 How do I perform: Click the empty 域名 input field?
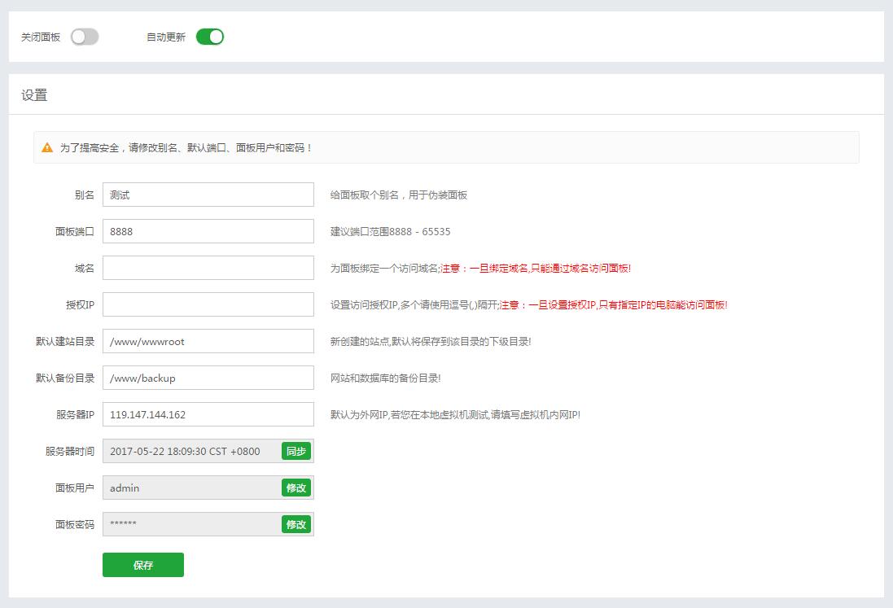pyautogui.click(x=208, y=268)
